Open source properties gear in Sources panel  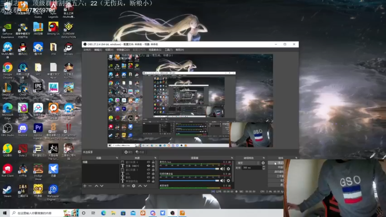[134, 186]
